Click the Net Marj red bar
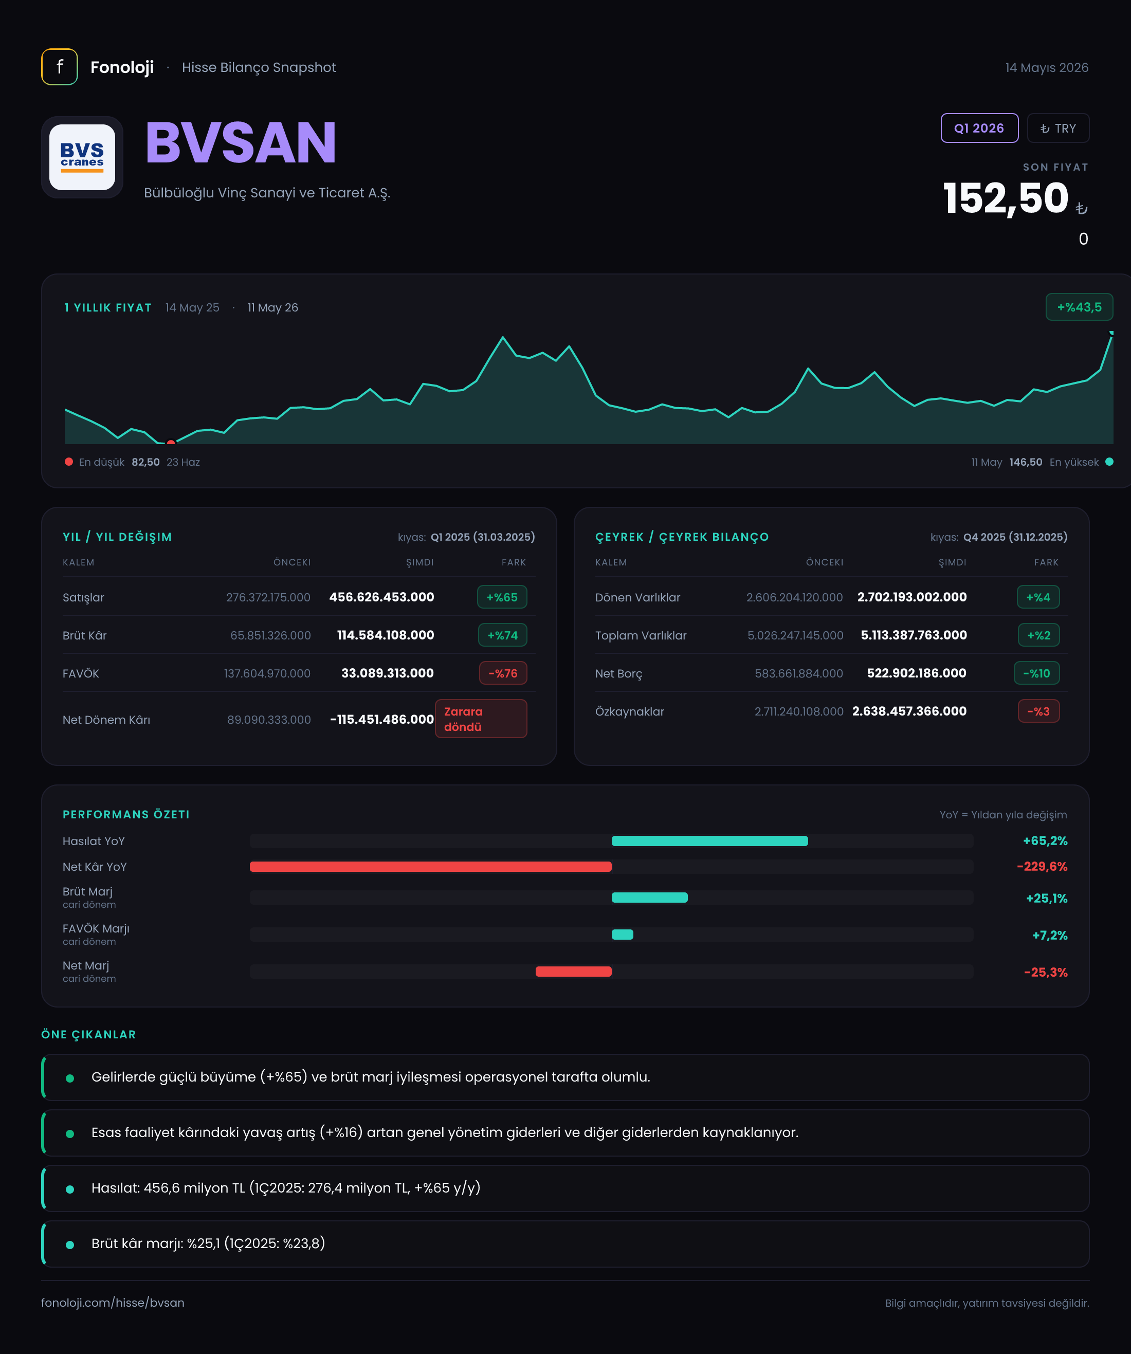The width and height of the screenshot is (1131, 1354). coord(573,972)
